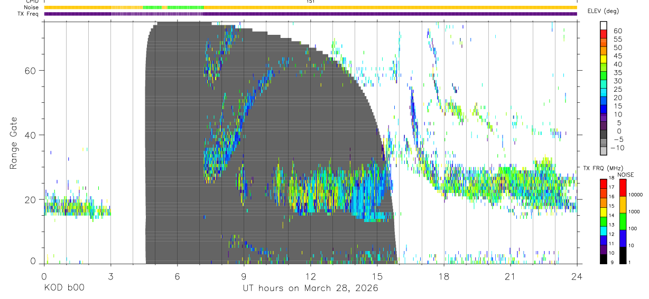Click the UT hours axis tick label 9

click(x=244, y=276)
